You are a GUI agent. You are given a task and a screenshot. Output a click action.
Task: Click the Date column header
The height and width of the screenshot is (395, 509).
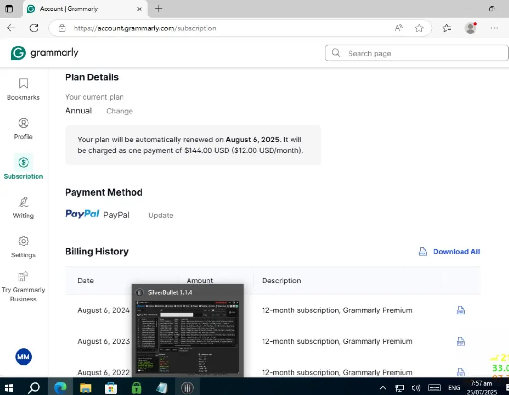click(x=85, y=281)
